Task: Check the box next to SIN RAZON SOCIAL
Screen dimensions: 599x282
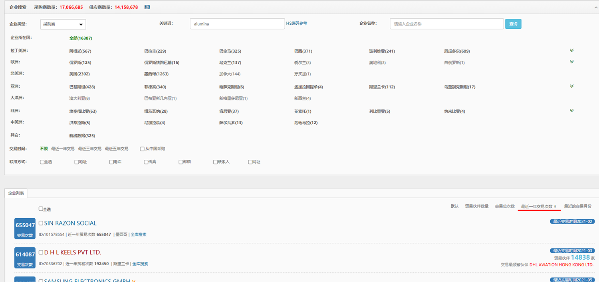Action: click(41, 223)
